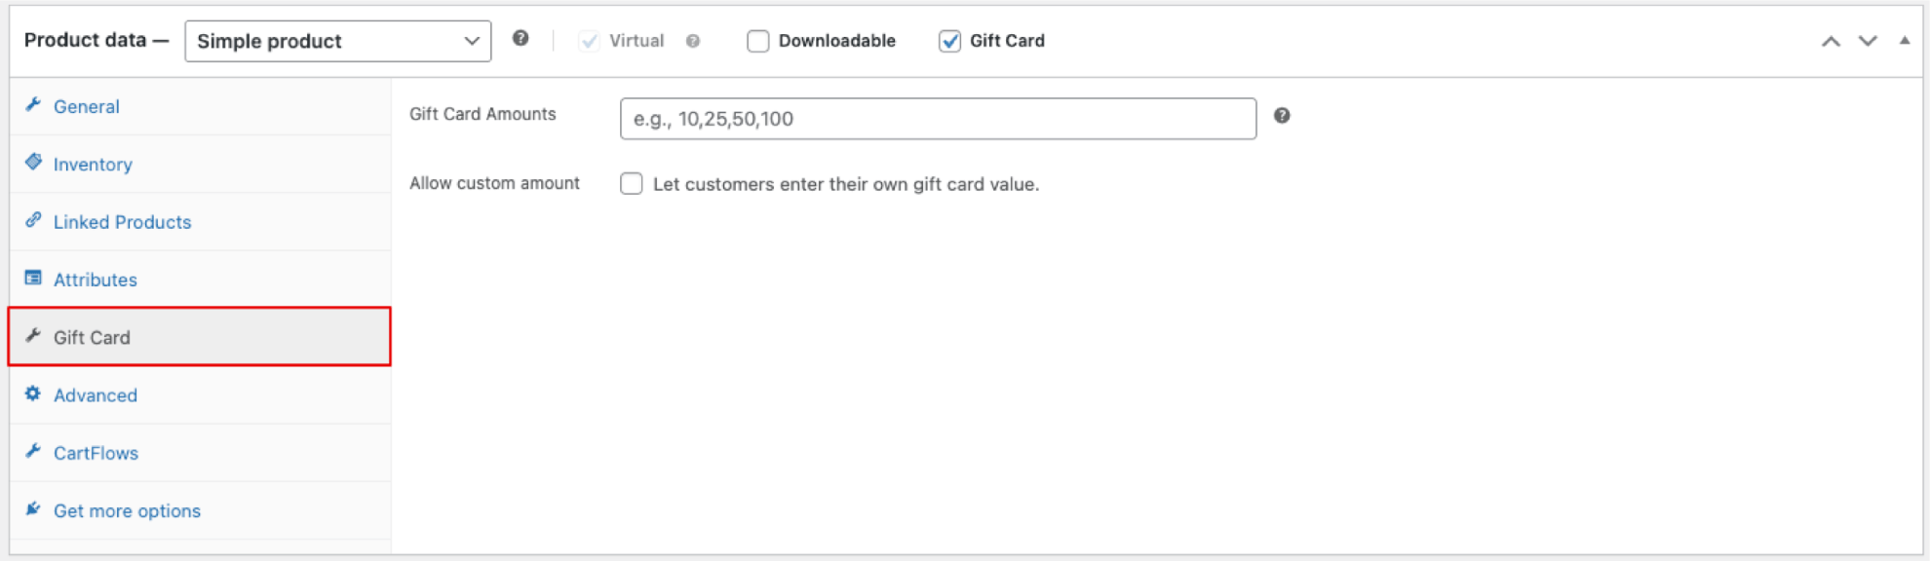Click the help icon next to the product type selector
The image size is (1930, 561).
pos(521,37)
